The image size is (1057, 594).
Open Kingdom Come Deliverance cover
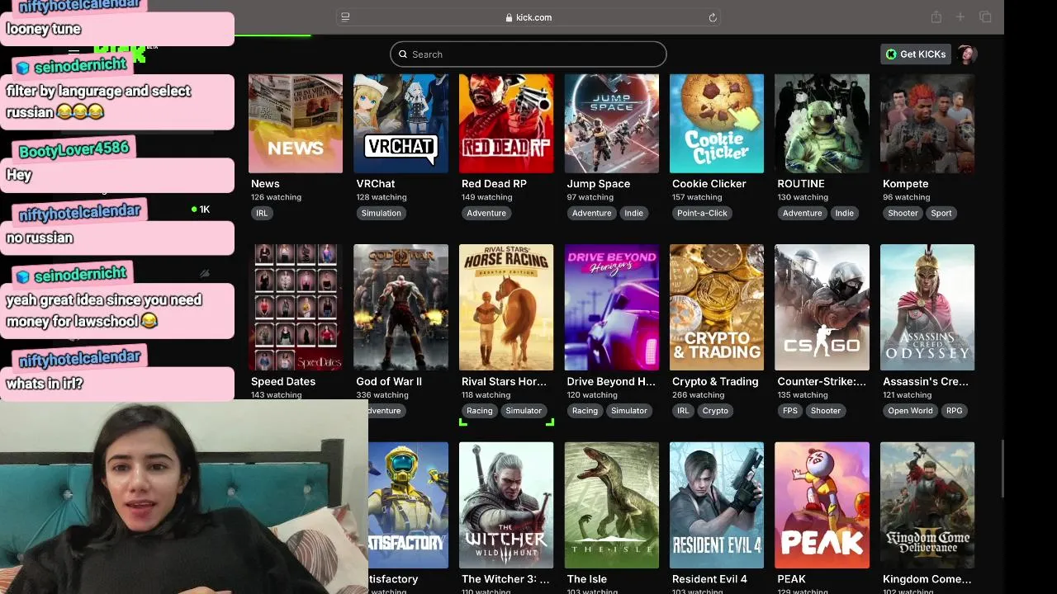(927, 505)
